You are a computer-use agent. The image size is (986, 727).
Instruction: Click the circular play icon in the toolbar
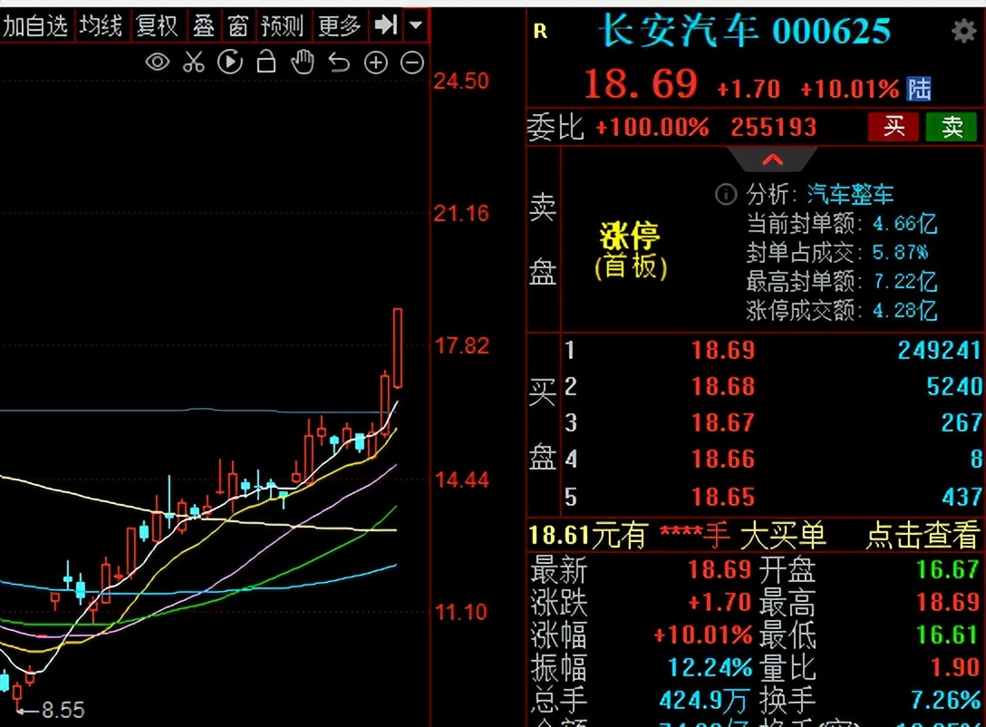(x=229, y=62)
